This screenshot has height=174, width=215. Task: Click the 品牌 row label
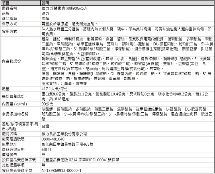6,13
